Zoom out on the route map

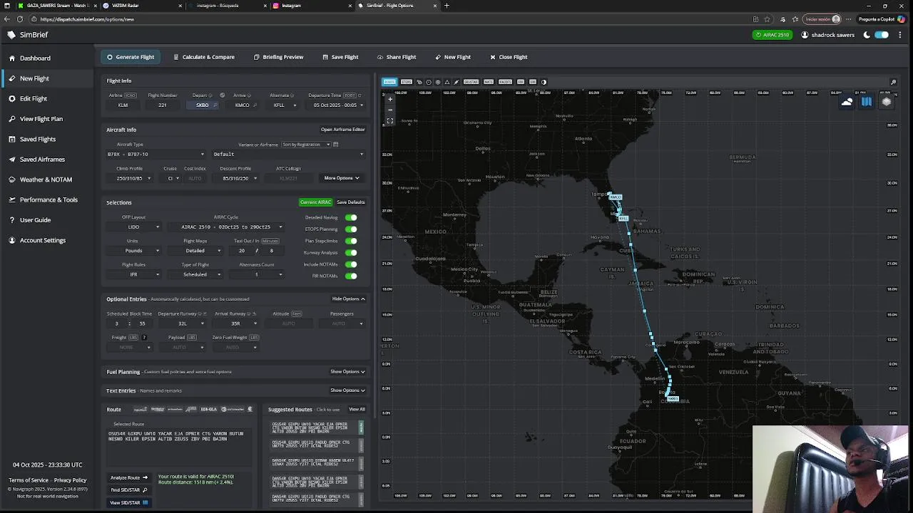pyautogui.click(x=389, y=110)
